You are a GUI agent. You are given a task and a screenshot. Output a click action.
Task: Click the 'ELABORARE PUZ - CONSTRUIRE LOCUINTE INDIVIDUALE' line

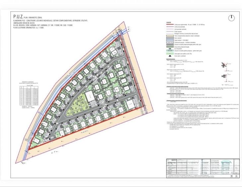[x=50, y=21]
